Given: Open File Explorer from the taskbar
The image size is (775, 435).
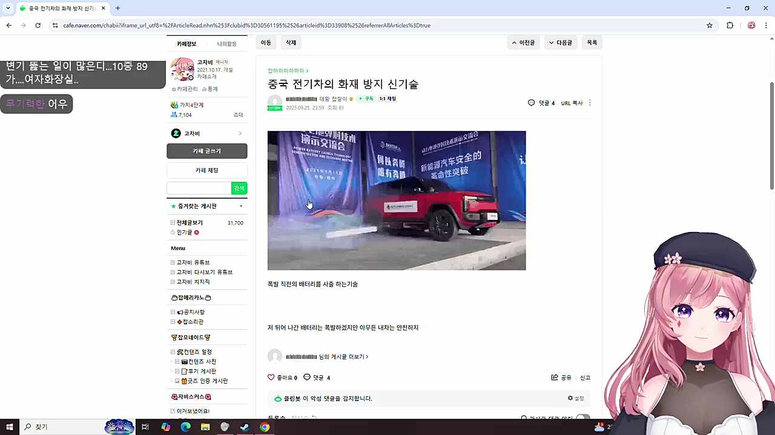Looking at the screenshot, I should pos(205,427).
